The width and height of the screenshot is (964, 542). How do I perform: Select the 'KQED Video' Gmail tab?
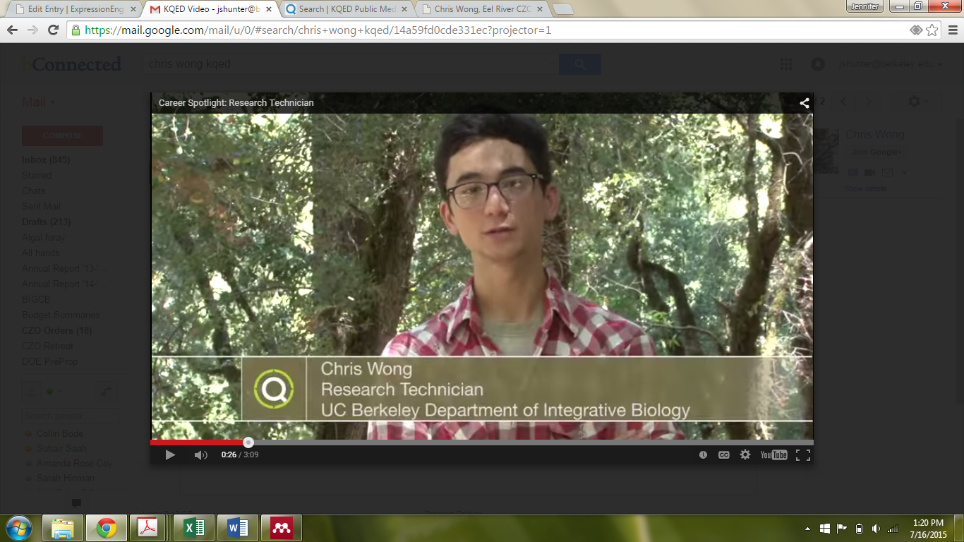210,9
